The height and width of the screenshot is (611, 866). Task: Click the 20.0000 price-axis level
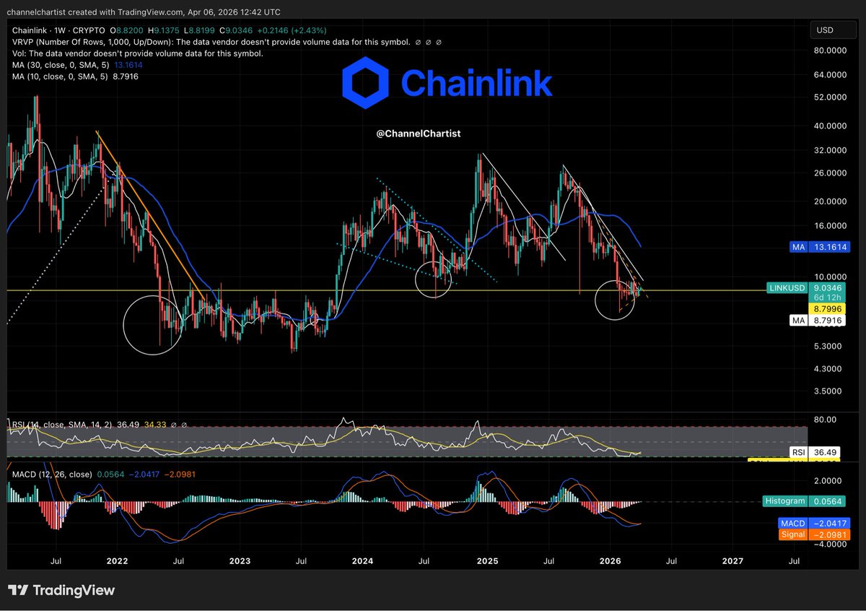click(x=829, y=201)
